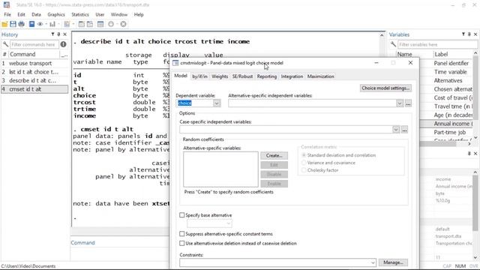This screenshot has width=480, height=270.
Task: Click the Break toolbar icon
Action: [123, 24]
